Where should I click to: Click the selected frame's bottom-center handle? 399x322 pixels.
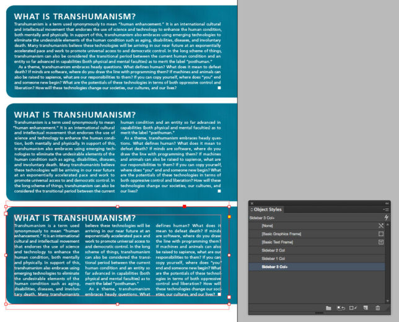click(117, 304)
